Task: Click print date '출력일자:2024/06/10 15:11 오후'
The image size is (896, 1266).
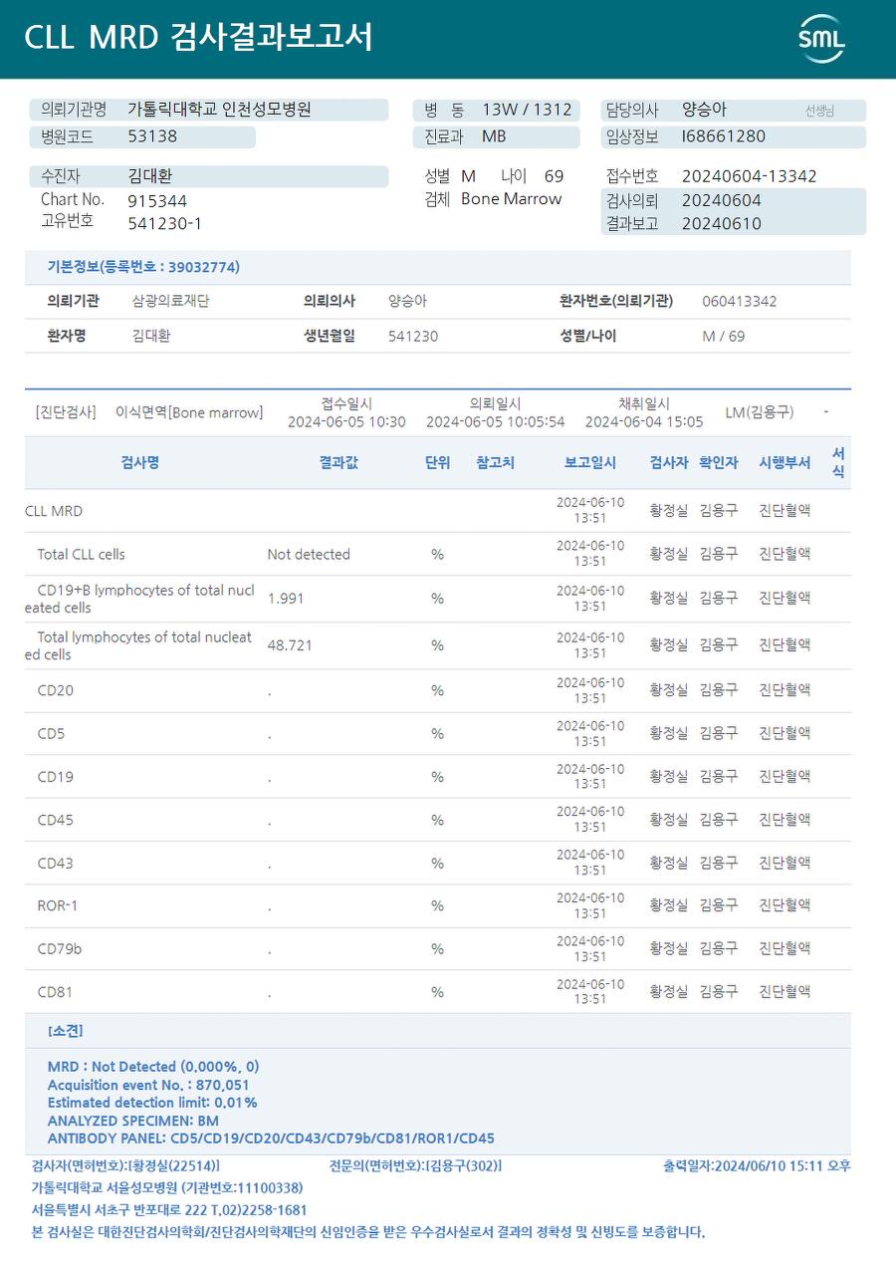Action: pyautogui.click(x=757, y=1165)
